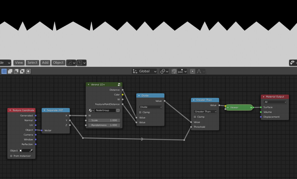
Task: Click the Camera output socket
Action: [36, 135]
